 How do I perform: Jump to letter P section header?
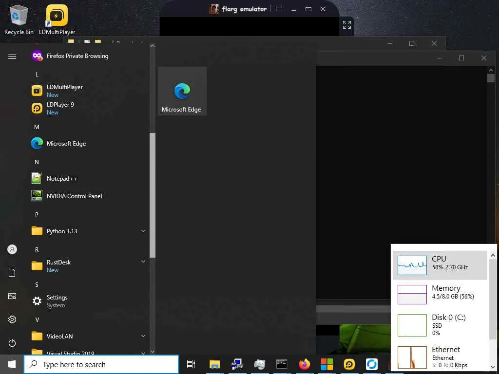(37, 214)
